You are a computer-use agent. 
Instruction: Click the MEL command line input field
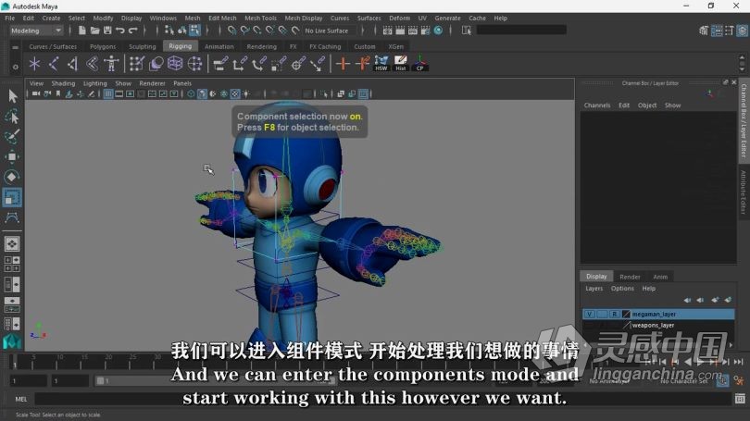(383, 399)
